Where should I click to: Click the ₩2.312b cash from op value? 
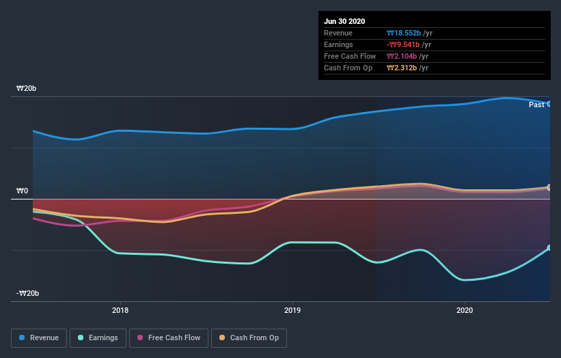click(401, 68)
